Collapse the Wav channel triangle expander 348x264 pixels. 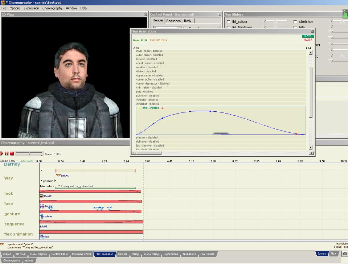click(41, 170)
